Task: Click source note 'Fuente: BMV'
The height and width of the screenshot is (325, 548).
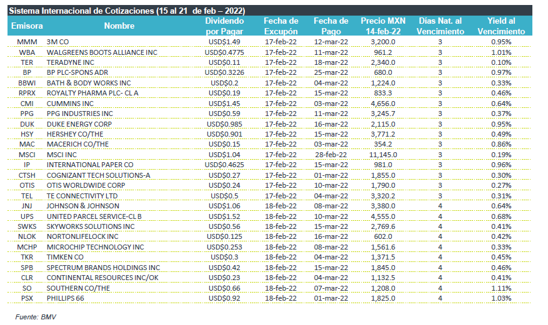Action: pos(36,317)
